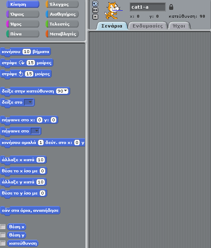
Task: Tick the θέση y checkbox
Action: tap(3, 235)
